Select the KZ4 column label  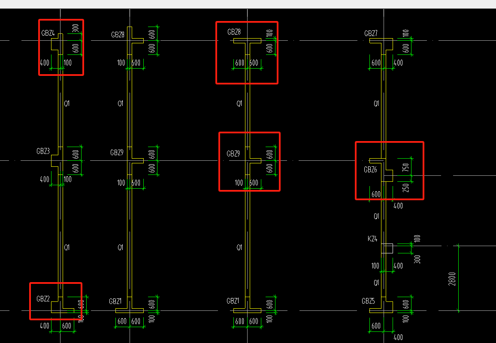[x=372, y=239]
